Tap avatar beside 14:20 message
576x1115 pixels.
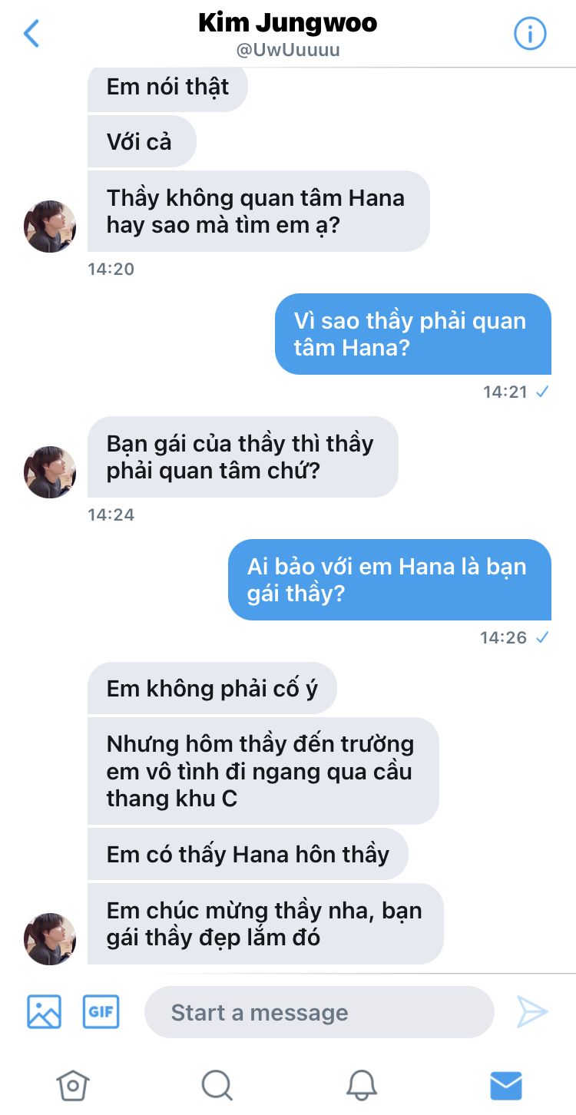[50, 227]
